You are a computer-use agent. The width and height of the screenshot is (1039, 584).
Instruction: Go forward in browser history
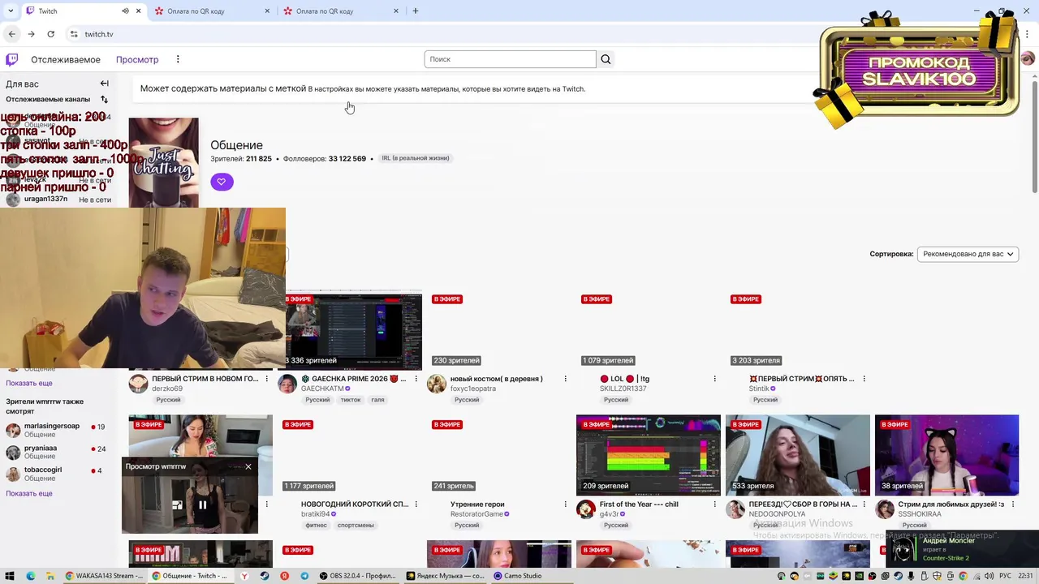[x=31, y=34]
